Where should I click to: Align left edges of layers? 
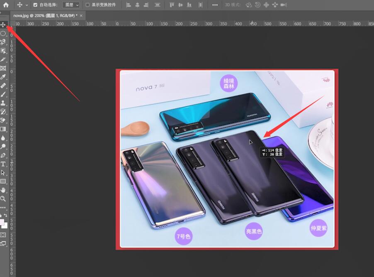click(x=129, y=5)
